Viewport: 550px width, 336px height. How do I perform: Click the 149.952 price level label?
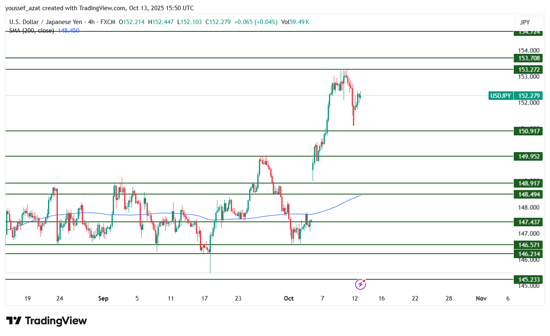tap(528, 156)
